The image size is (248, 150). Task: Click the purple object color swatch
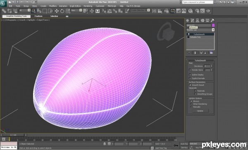[213, 25]
